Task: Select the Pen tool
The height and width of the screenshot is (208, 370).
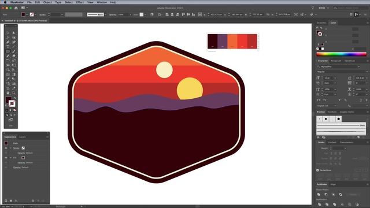Action: 8,42
